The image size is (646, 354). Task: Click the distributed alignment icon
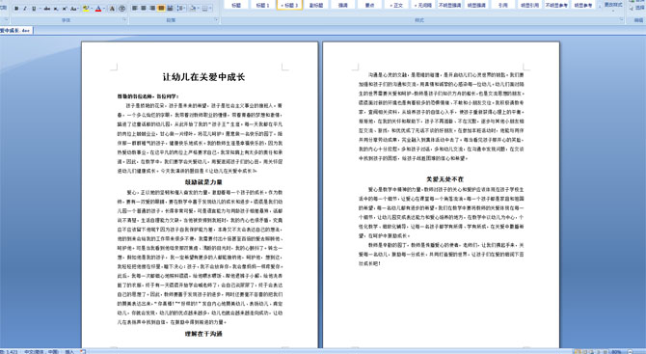point(170,9)
